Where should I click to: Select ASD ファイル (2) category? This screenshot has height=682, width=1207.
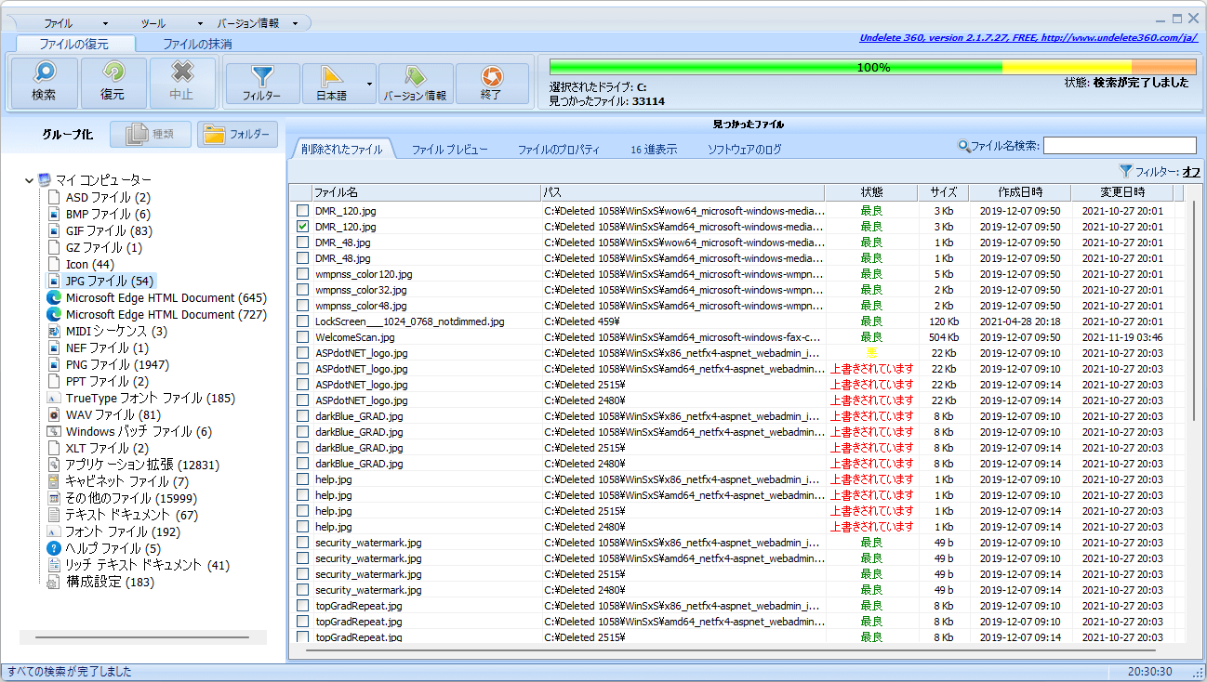pos(108,197)
